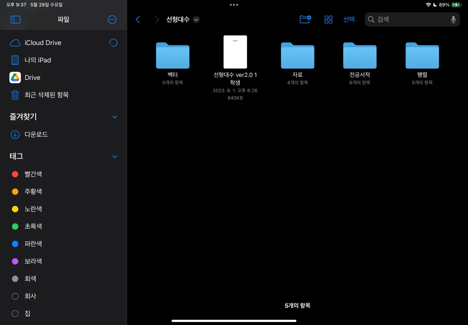Screen dimensions: 468x325
Task: Open the 선형대수 ver2.0 1 학생 document
Action: point(235,52)
